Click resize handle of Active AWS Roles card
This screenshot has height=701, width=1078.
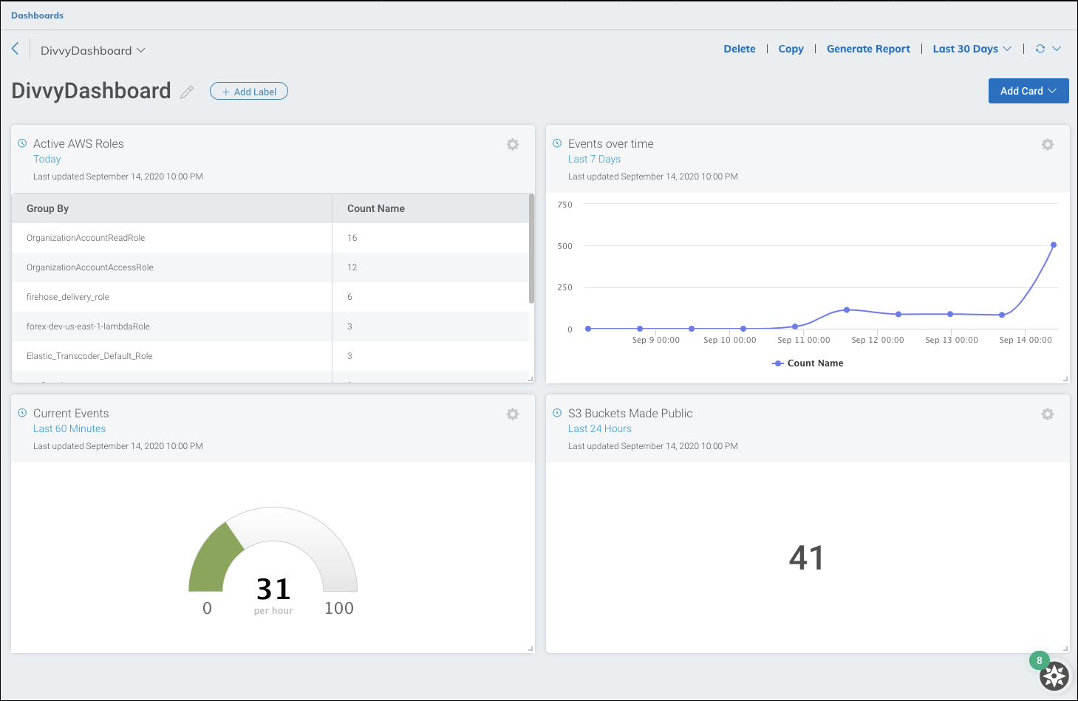coord(531,379)
